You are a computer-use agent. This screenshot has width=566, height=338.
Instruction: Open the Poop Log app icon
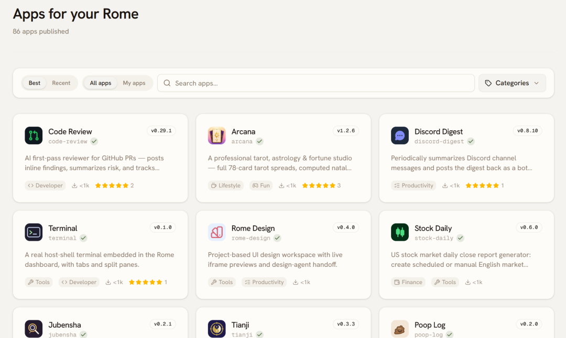click(399, 329)
